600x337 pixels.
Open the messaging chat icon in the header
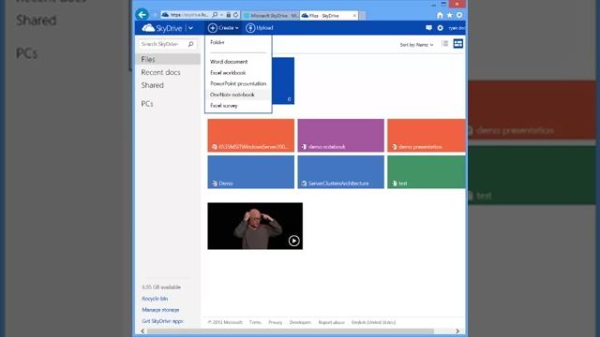click(428, 28)
